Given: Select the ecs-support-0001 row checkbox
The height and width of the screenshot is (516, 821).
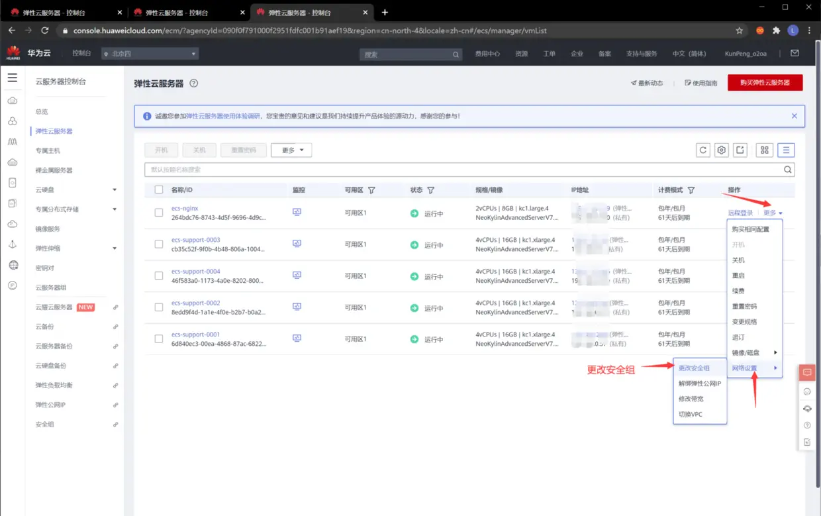Looking at the screenshot, I should 159,338.
